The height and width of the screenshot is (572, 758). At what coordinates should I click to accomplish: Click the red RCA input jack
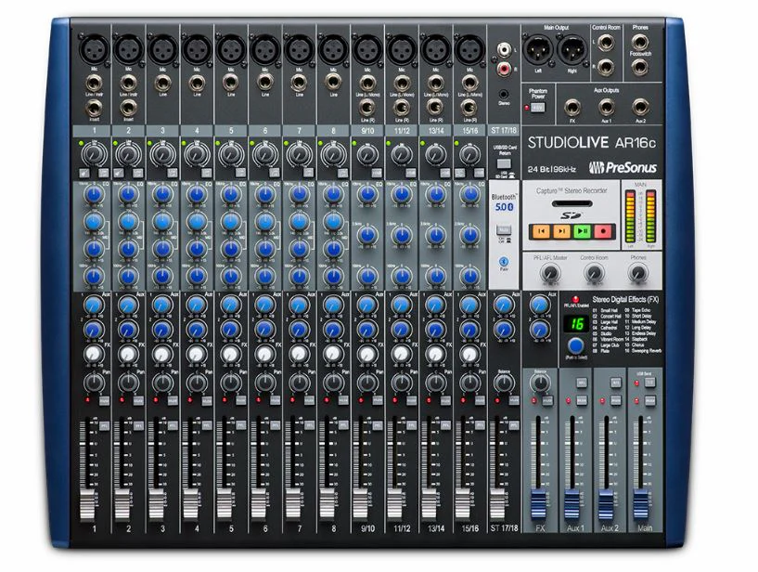[504, 70]
